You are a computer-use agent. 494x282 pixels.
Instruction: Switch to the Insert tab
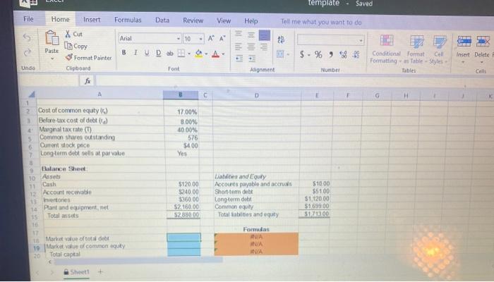point(92,20)
